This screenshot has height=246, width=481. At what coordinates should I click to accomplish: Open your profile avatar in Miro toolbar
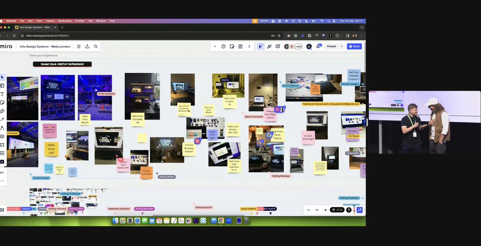[309, 46]
